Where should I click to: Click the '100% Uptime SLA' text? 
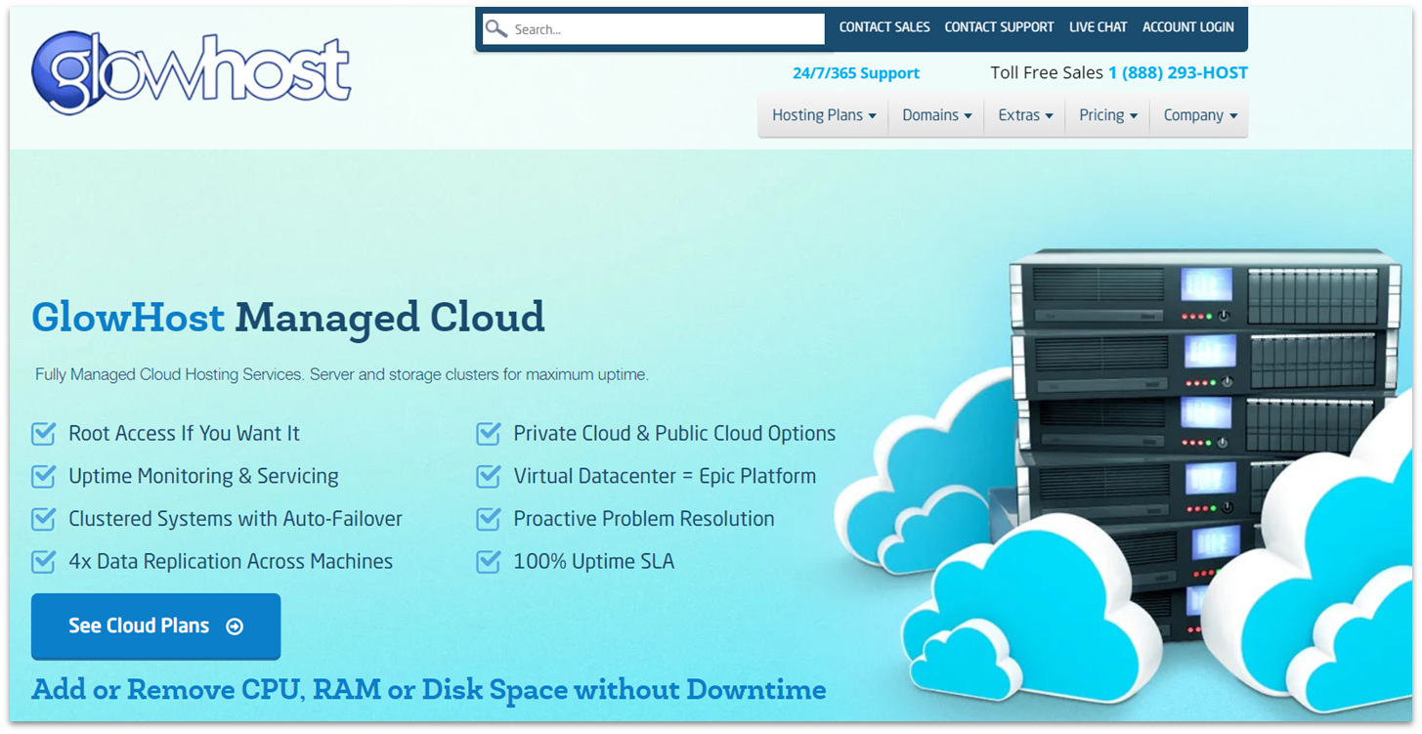click(x=593, y=561)
